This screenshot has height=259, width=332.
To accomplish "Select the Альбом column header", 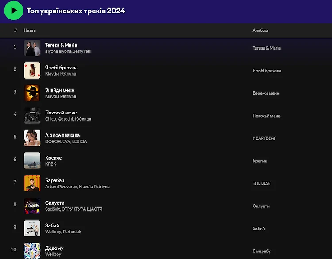I will click(260, 30).
